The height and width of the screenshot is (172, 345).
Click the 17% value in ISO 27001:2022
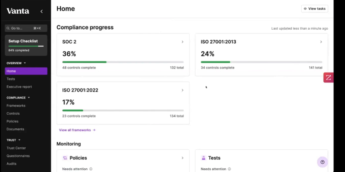pyautogui.click(x=68, y=102)
